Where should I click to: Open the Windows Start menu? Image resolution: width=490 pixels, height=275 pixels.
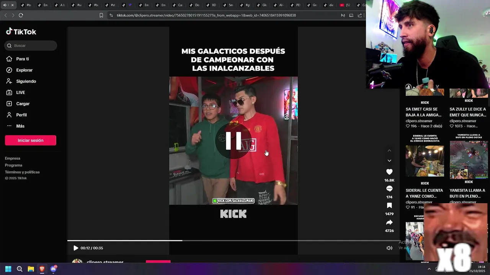click(8, 269)
